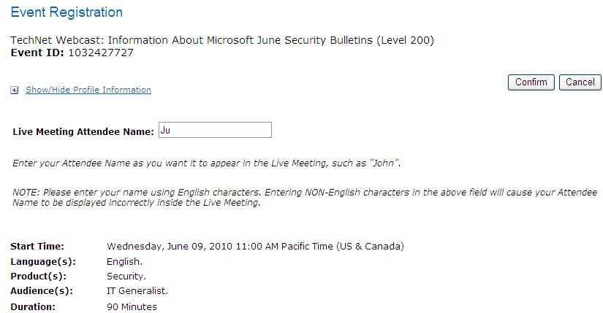Image resolution: width=603 pixels, height=313 pixels.
Task: Select the TechNet Webcast title text
Action: click(222, 40)
